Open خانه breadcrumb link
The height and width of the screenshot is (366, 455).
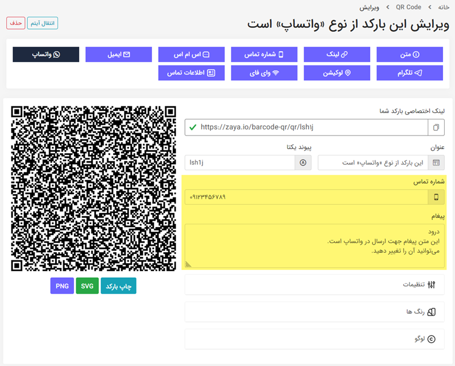pos(444,7)
